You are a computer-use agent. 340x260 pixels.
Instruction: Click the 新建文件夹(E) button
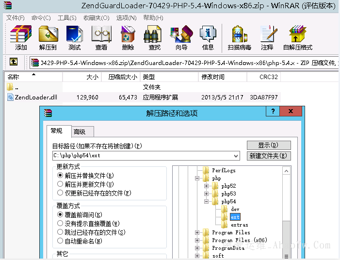268,156
